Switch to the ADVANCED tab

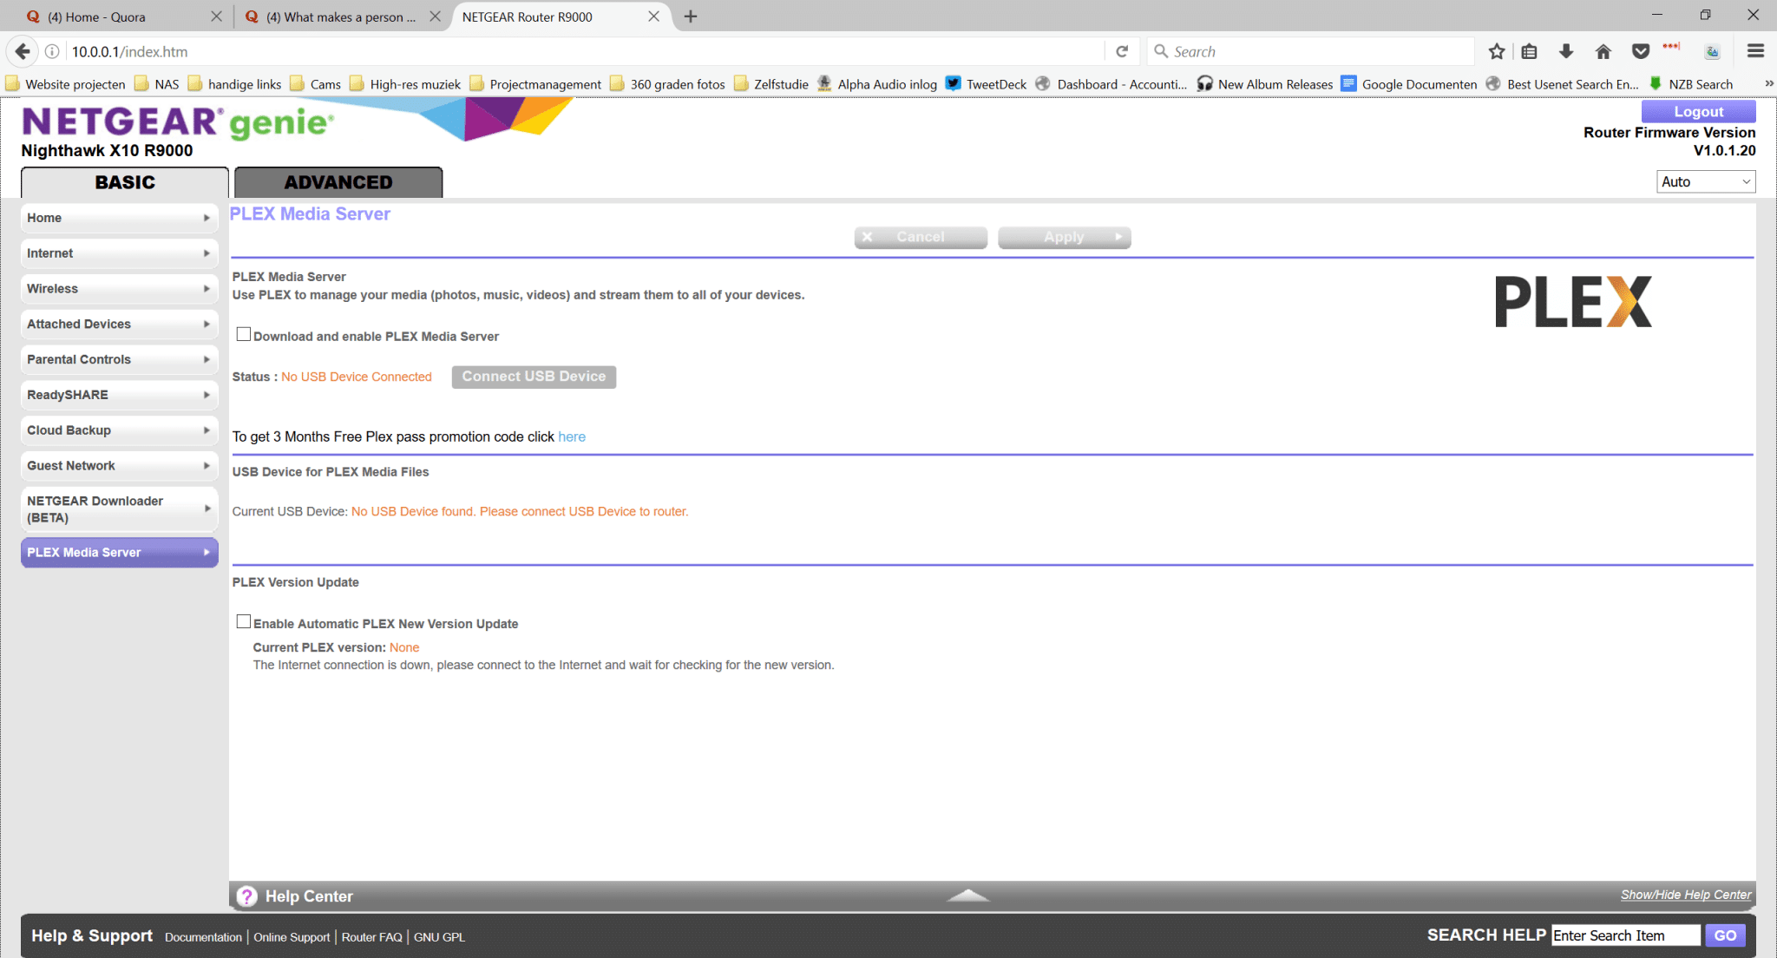tap(338, 182)
